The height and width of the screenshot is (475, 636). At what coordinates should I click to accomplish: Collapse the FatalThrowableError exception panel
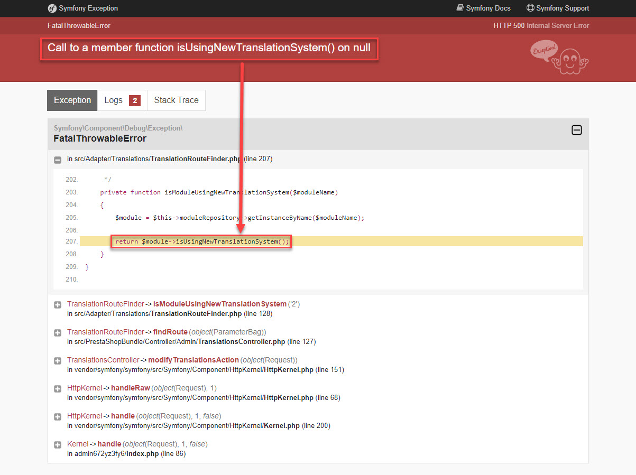coord(577,130)
